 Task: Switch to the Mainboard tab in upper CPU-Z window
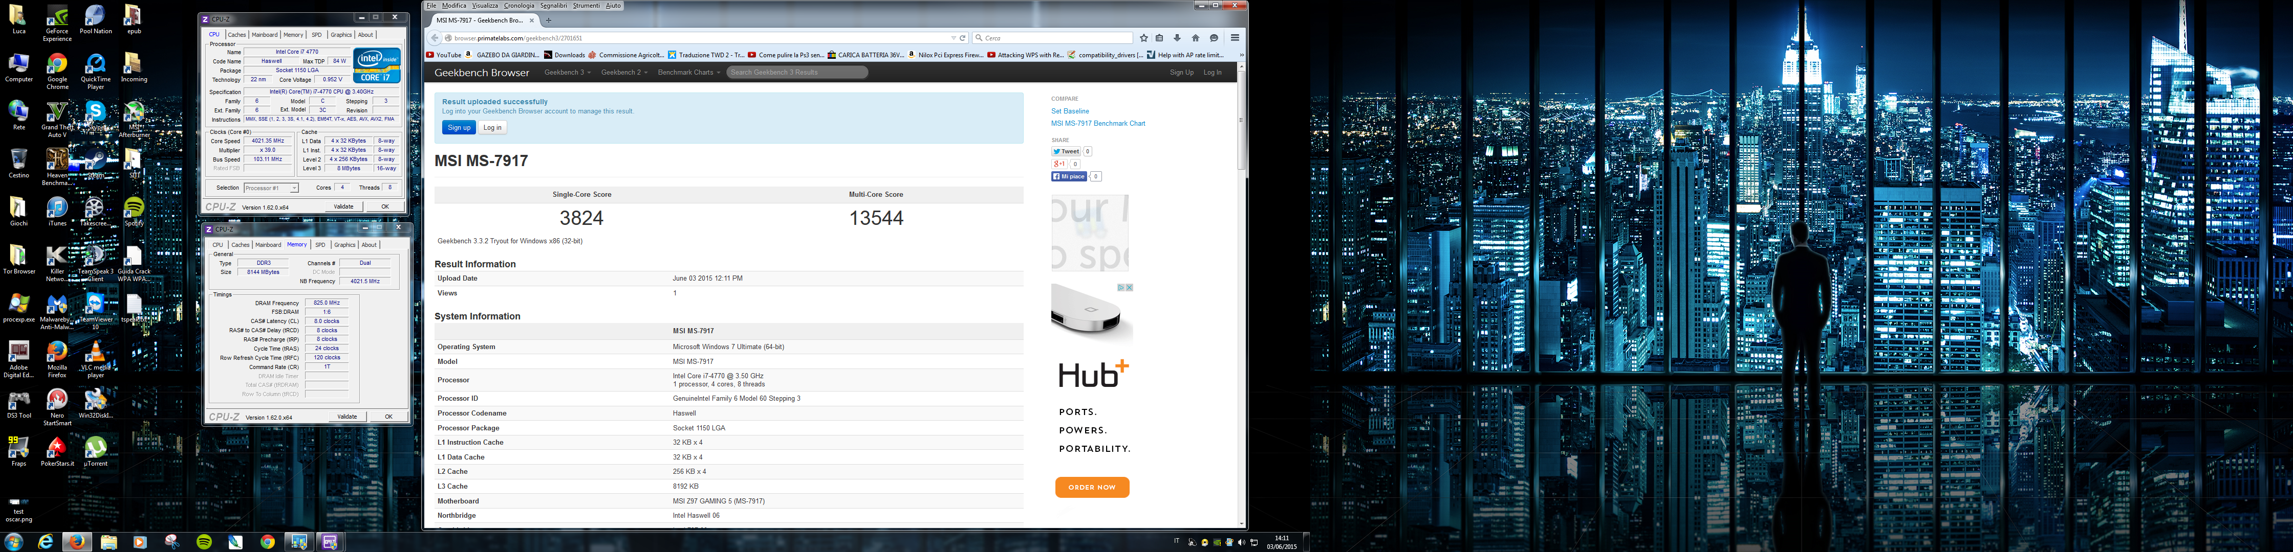click(265, 35)
